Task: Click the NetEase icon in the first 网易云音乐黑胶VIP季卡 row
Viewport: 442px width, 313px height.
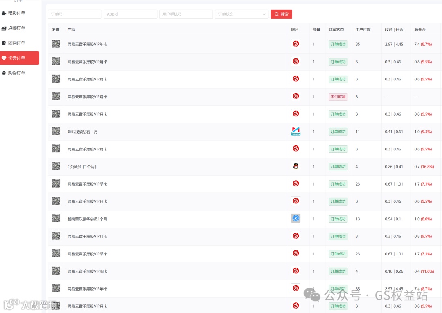Action: pos(296,183)
